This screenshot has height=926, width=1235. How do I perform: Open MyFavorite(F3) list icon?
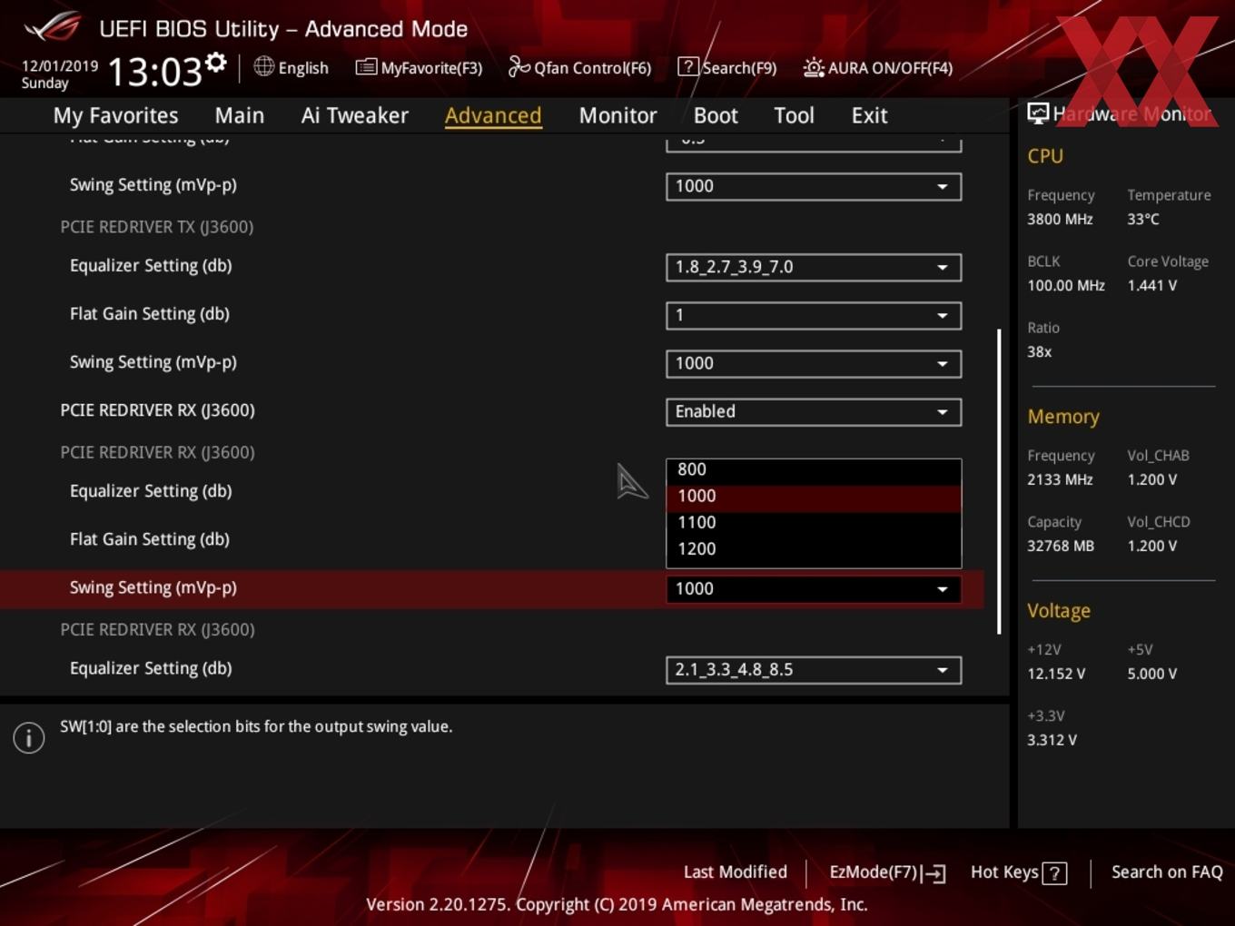coord(366,67)
